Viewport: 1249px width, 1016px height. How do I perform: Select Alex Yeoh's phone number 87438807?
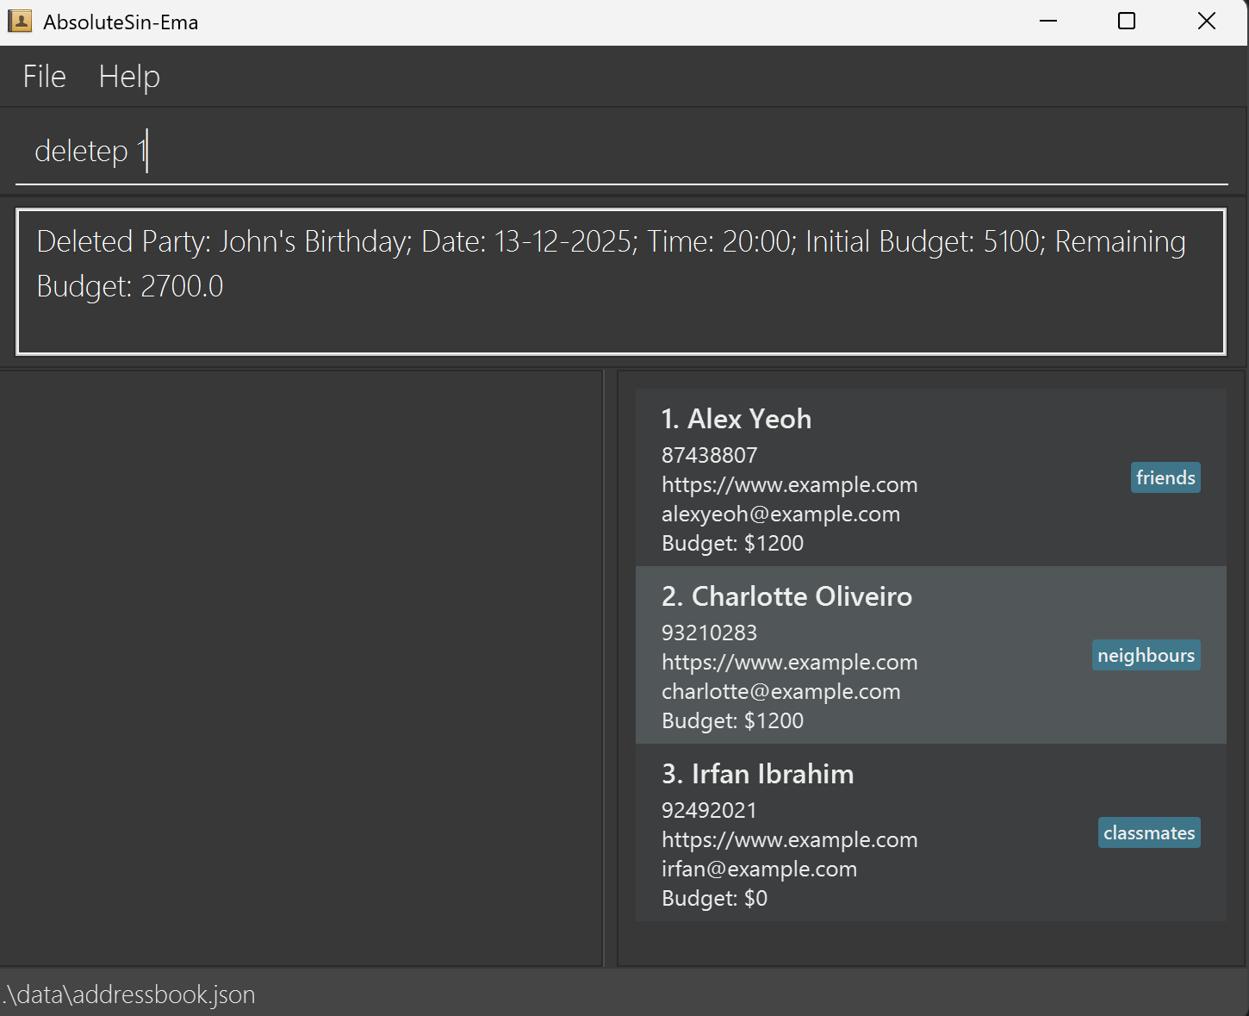coord(709,455)
